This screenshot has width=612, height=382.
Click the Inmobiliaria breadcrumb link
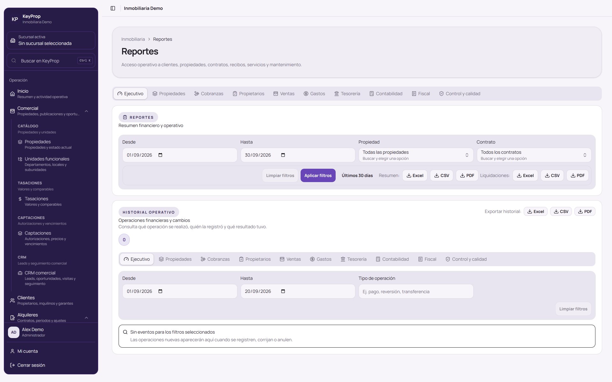(x=133, y=39)
